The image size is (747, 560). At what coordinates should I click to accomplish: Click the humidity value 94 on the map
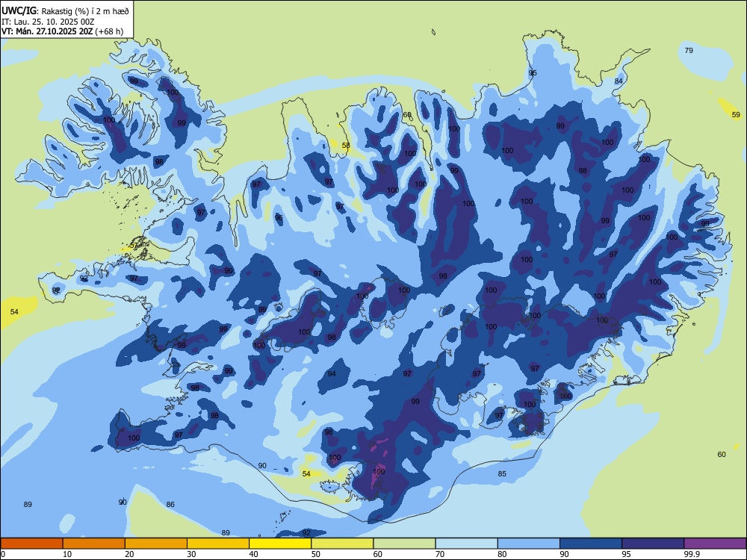(x=332, y=374)
